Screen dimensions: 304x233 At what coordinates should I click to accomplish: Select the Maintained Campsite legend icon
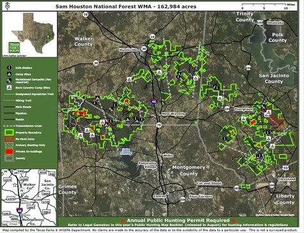tap(9, 80)
